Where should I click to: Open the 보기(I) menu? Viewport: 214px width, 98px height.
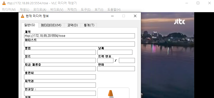click(99, 10)
